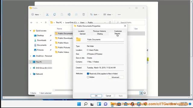Go up one folder level arrow

46,22
